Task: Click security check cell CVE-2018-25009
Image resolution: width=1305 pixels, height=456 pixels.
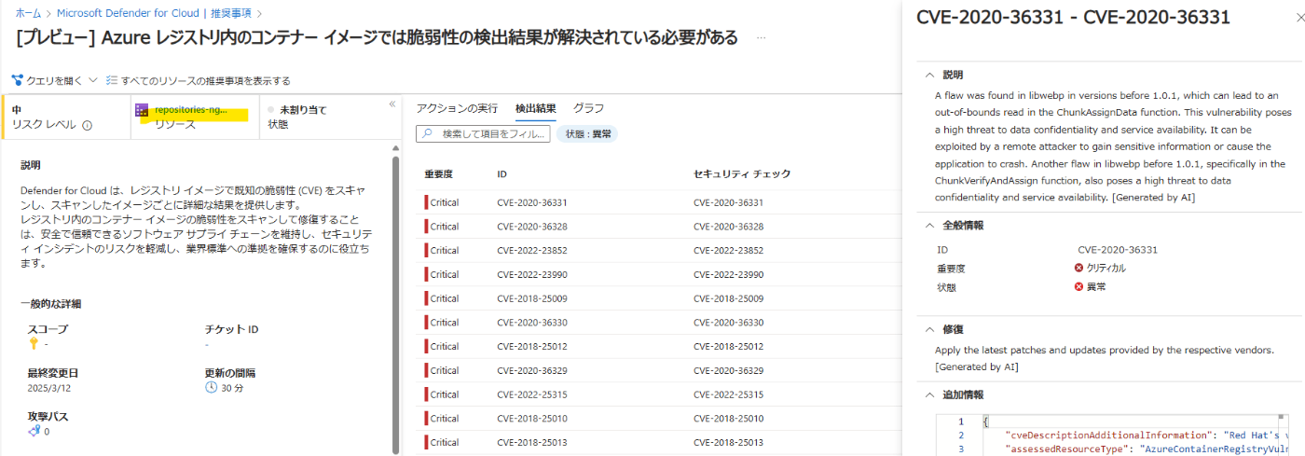Action: [729, 298]
